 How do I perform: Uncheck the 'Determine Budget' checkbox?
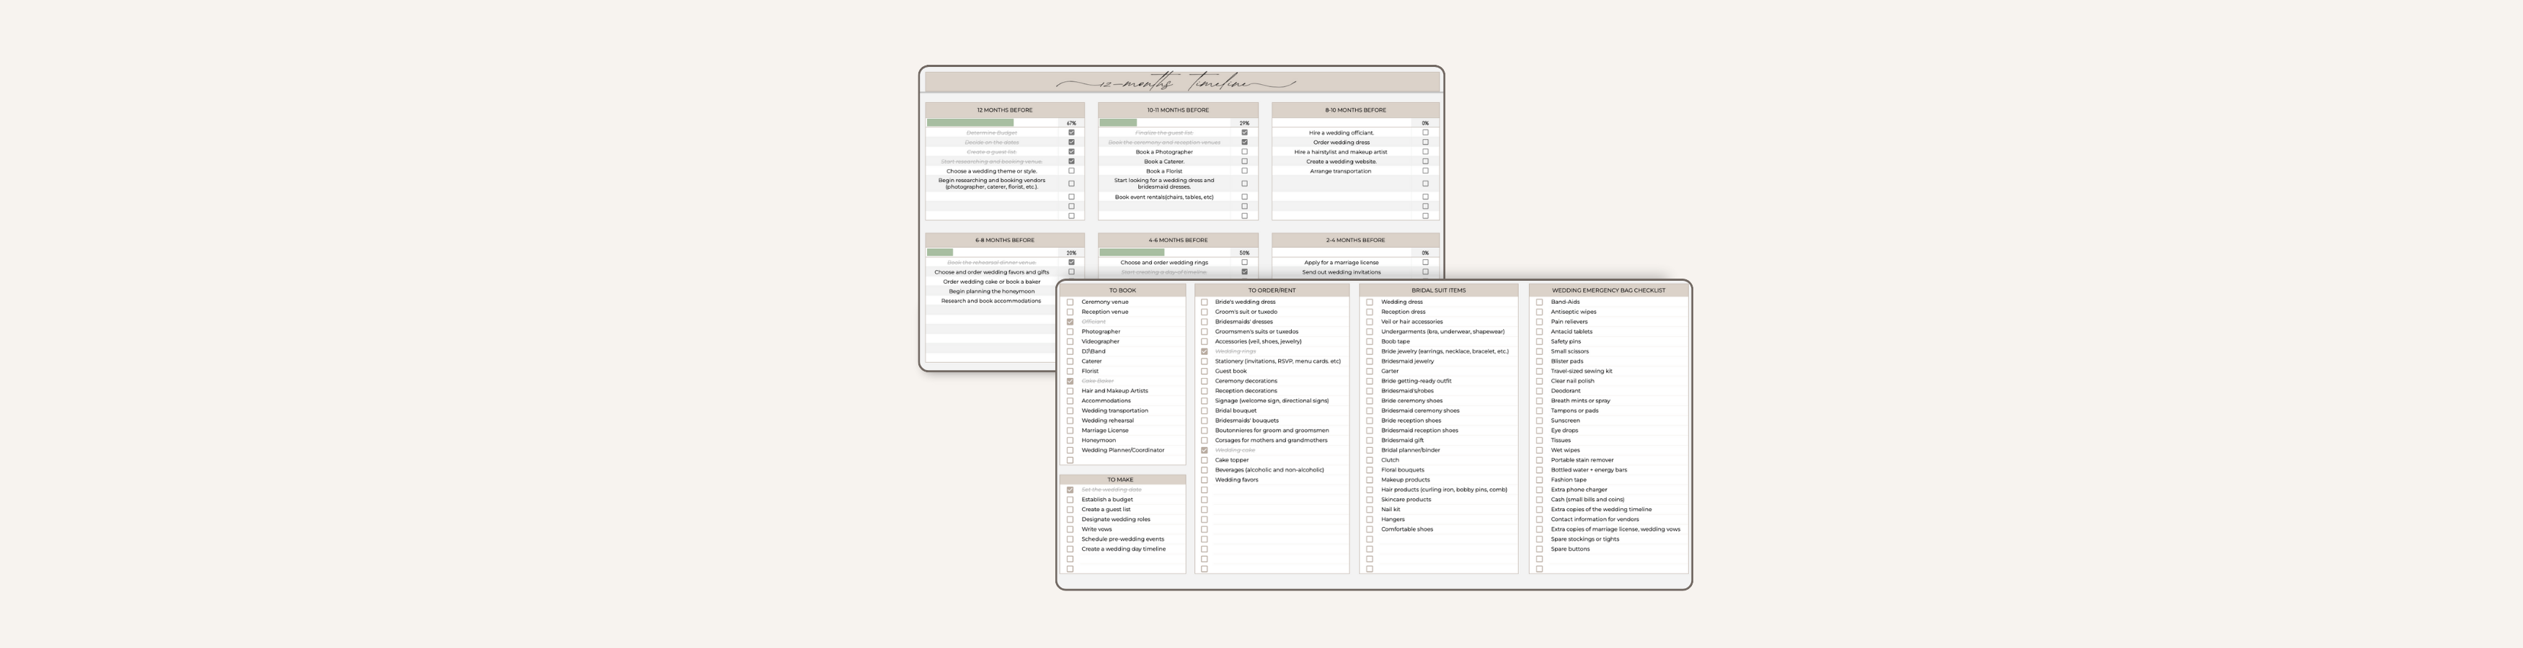[1071, 132]
